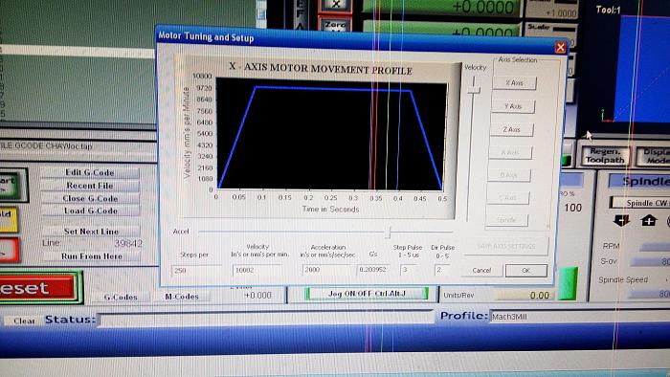Click the Acceleration value field
This screenshot has height=377, width=670.
[328, 270]
